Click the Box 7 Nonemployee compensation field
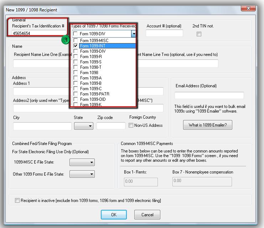This screenshot has height=228, width=264. (202, 182)
